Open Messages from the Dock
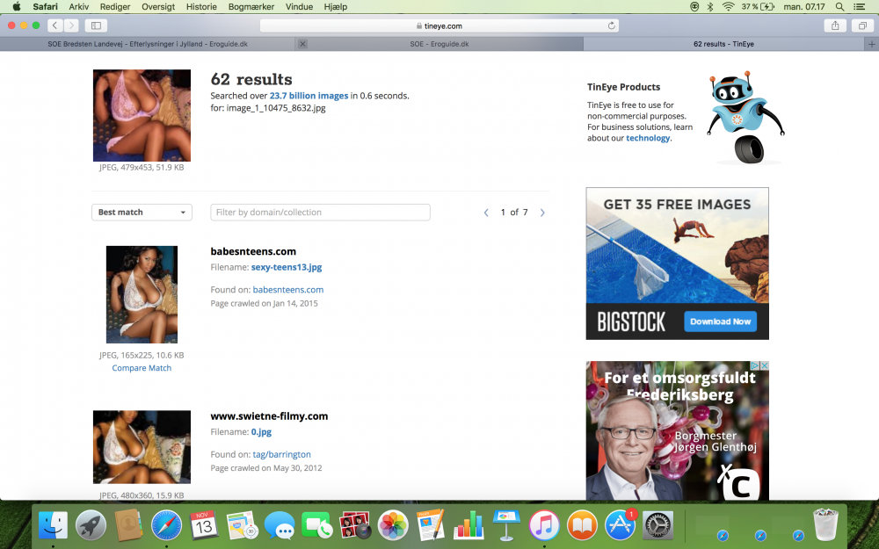The height and width of the screenshot is (549, 879). 280,525
